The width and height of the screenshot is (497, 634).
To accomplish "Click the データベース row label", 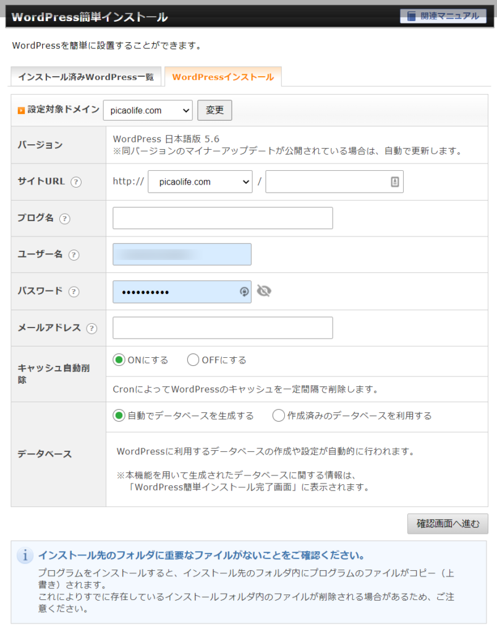I will coord(45,454).
